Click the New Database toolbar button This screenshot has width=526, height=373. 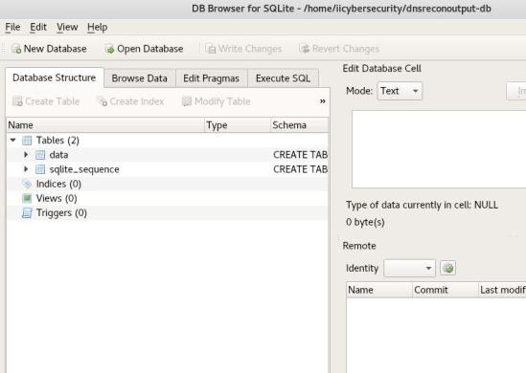(49, 49)
